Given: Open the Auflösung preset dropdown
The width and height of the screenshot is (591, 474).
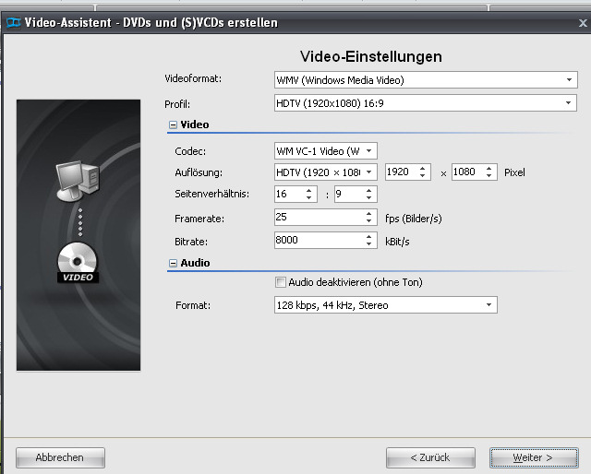Looking at the screenshot, I should (369, 172).
